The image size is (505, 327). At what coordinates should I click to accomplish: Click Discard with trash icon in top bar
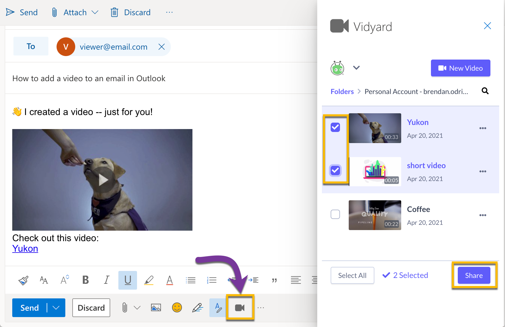[x=131, y=12]
